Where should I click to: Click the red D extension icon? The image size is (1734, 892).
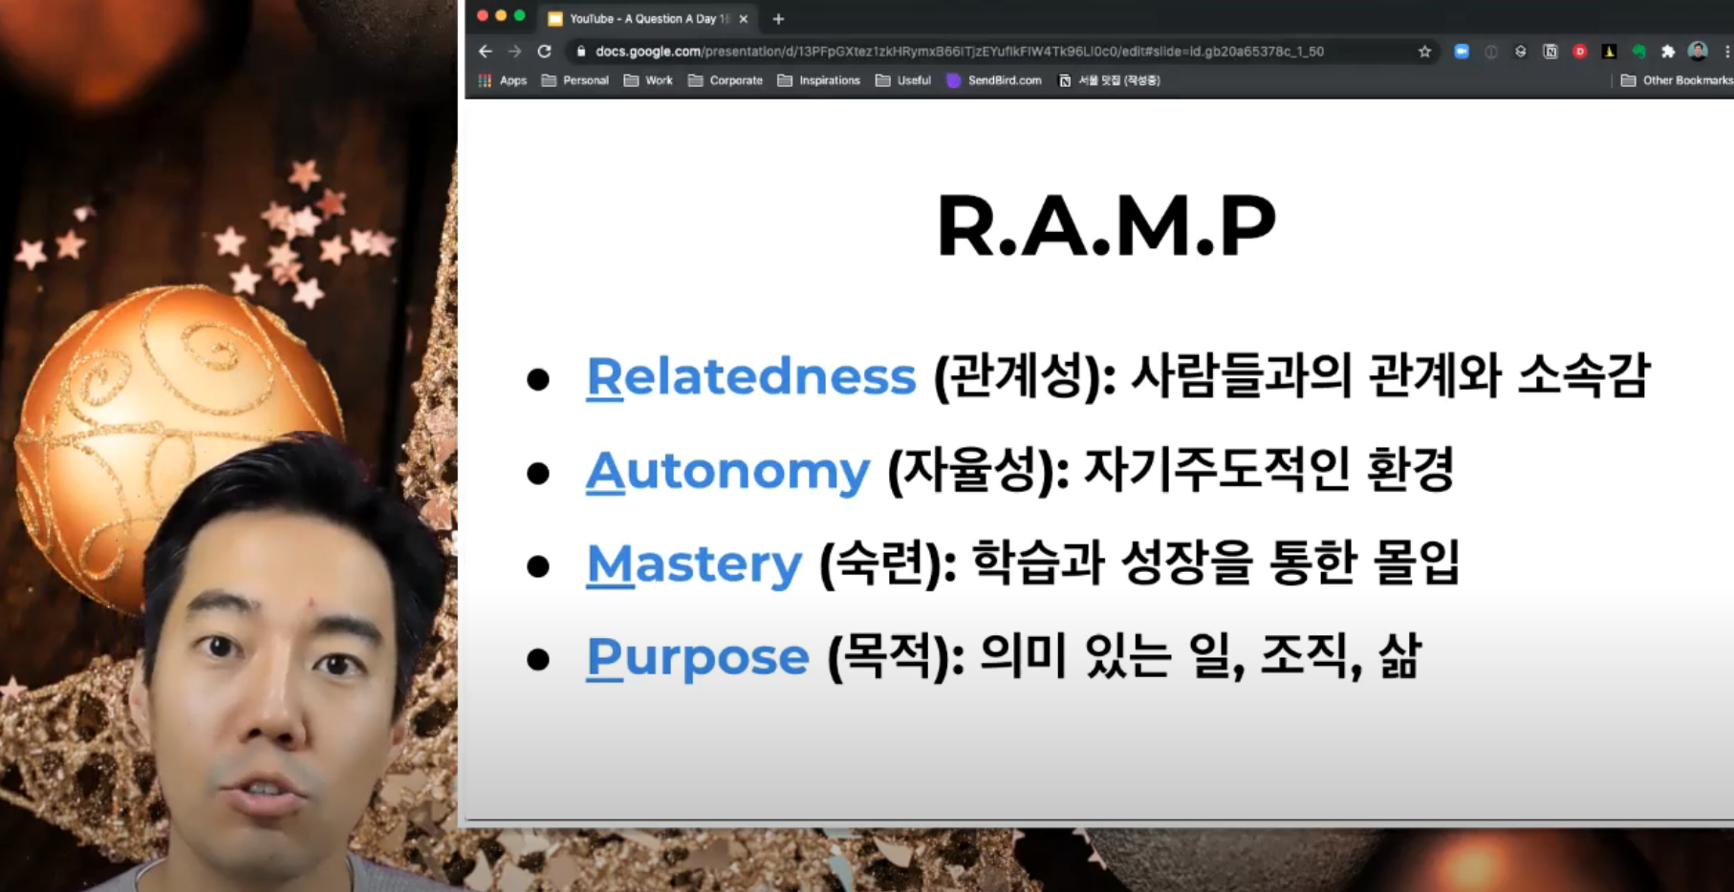pyautogui.click(x=1580, y=52)
